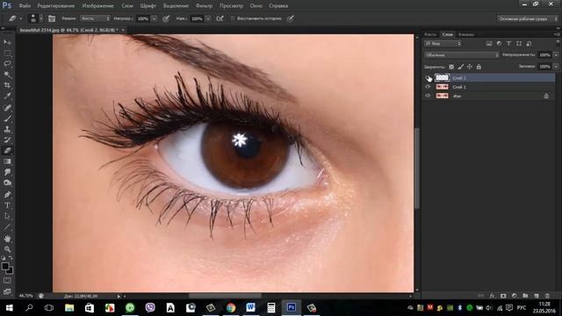Select the Clone Stamp tool
Image resolution: width=562 pixels, height=316 pixels.
7,129
